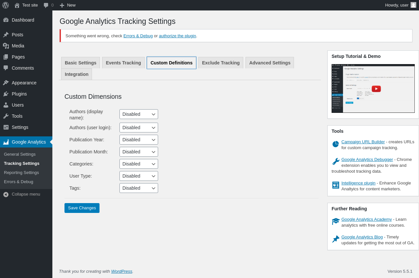Image resolution: width=419 pixels, height=278 pixels.
Task: Click the user avatar next to Howdy
Action: pyautogui.click(x=413, y=5)
